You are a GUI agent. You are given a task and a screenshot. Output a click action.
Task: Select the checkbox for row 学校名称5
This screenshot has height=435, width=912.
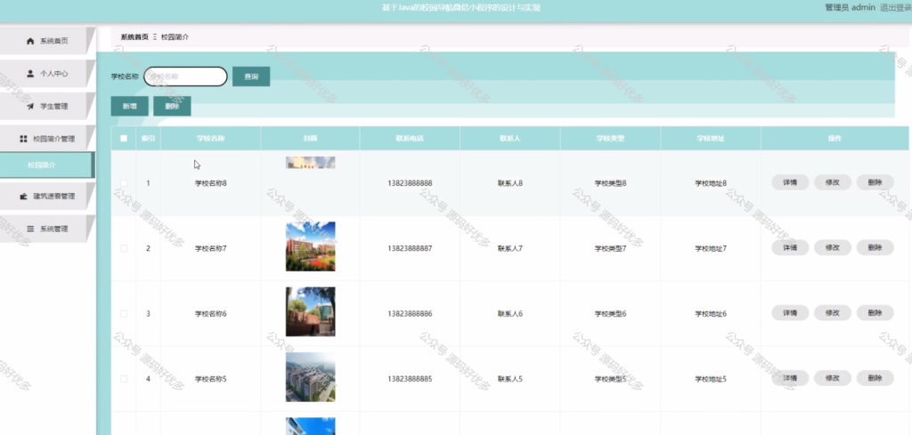click(x=123, y=379)
